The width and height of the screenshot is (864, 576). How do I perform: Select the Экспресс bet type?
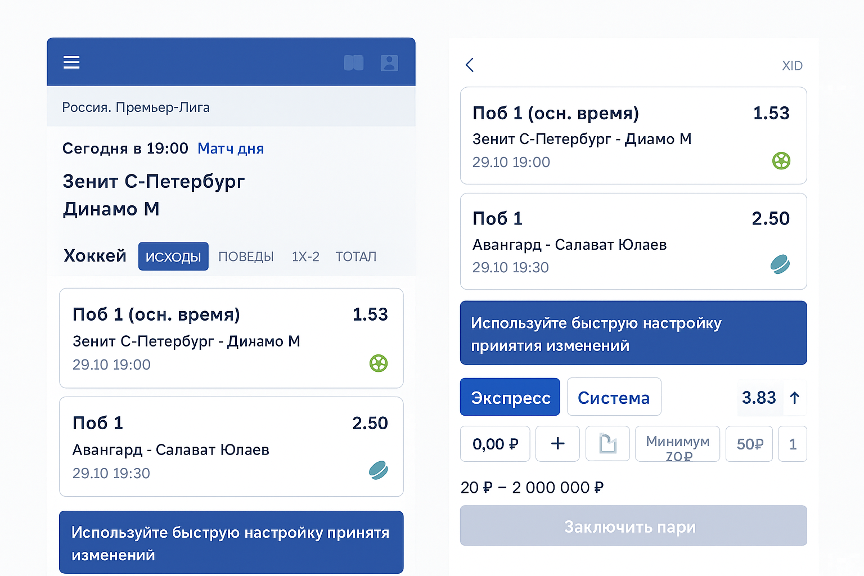[510, 397]
